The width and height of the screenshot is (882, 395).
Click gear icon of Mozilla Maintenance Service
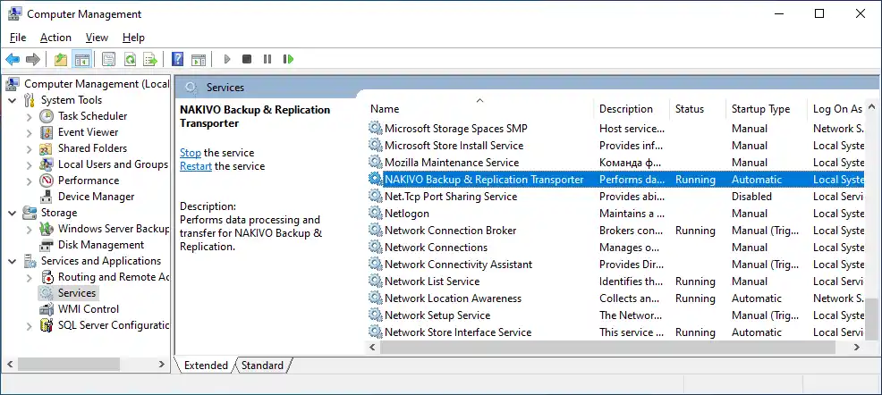(x=375, y=163)
